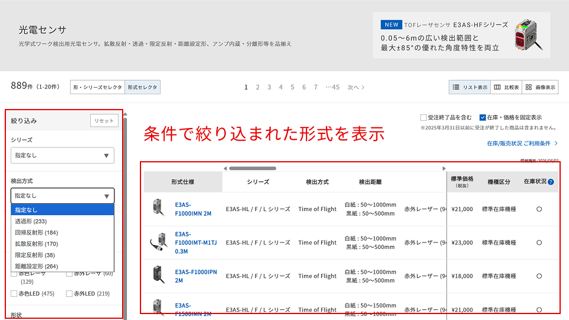Switch to 形・シリーズセレクタ tab
The image size is (569, 320).
pos(97,87)
